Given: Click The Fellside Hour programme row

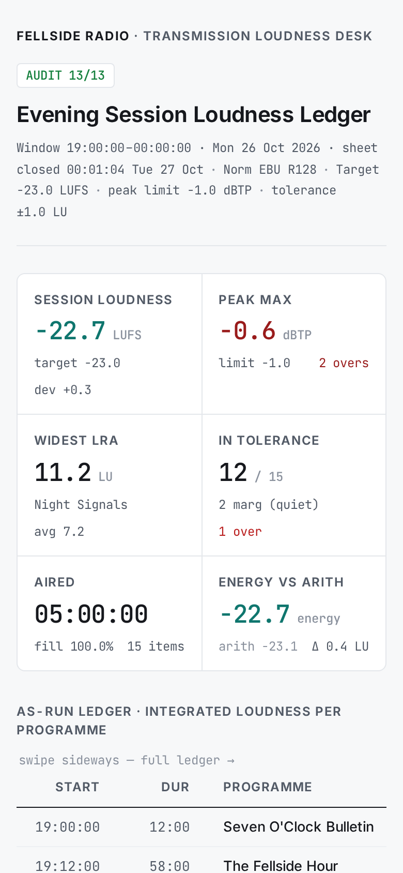Looking at the screenshot, I should [202, 860].
